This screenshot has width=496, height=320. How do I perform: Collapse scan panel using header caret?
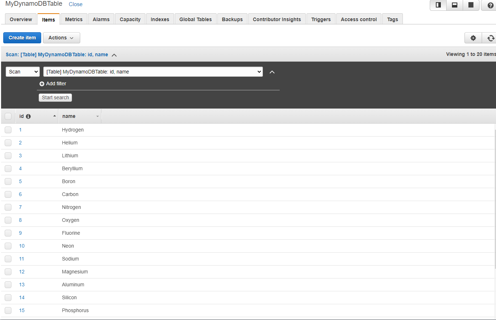114,55
